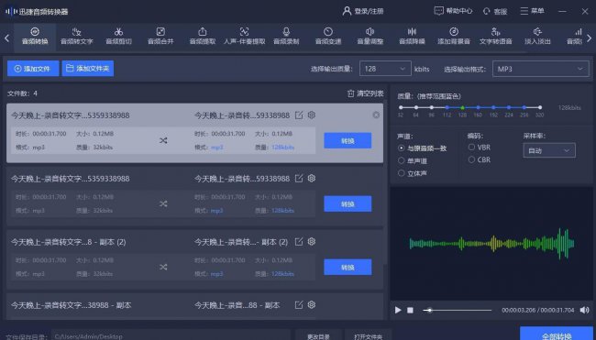The width and height of the screenshot is (596, 340).
Task: Show earlier tools with the toolbar's left arrow
Action: (x=6, y=38)
